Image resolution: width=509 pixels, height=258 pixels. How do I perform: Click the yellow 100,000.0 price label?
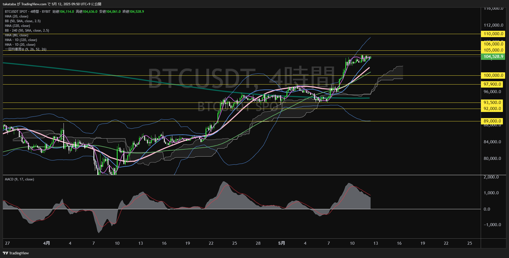[x=493, y=75]
